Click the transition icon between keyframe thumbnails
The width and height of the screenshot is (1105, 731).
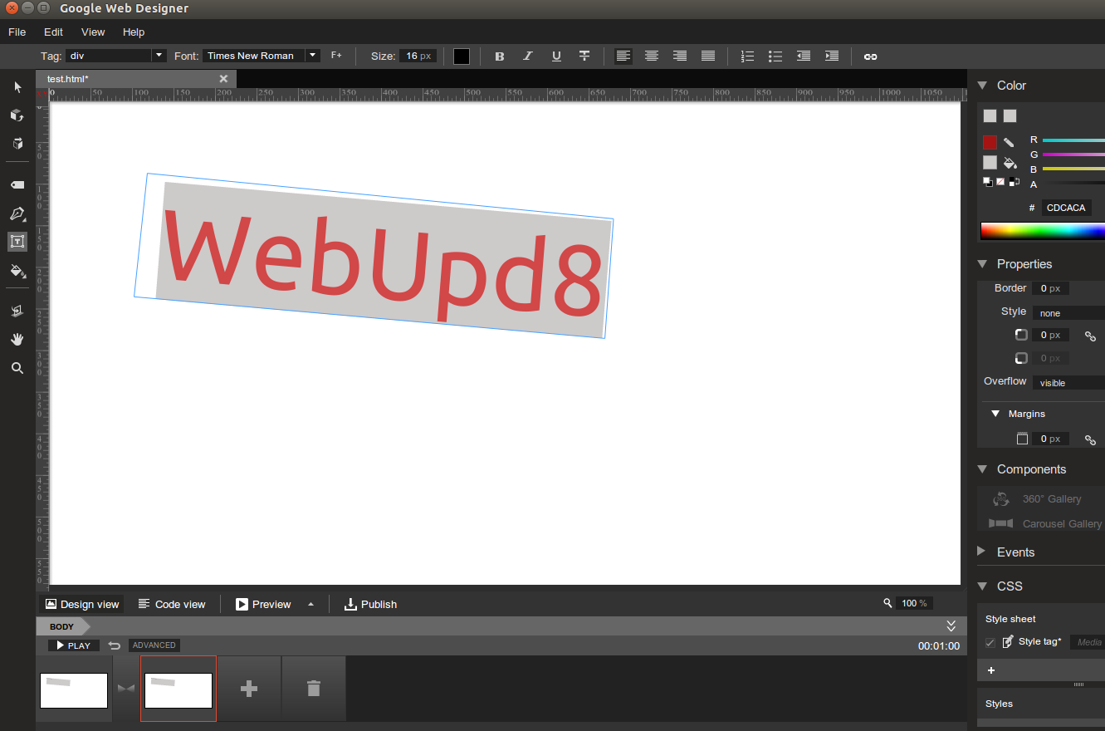click(x=125, y=689)
